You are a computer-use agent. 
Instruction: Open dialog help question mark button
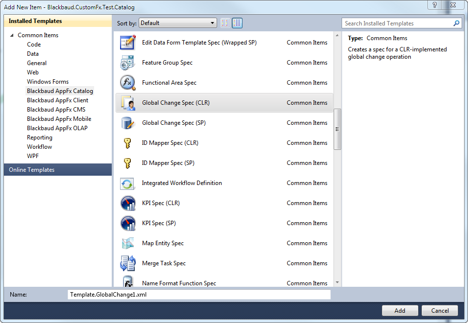pyautogui.click(x=435, y=5)
